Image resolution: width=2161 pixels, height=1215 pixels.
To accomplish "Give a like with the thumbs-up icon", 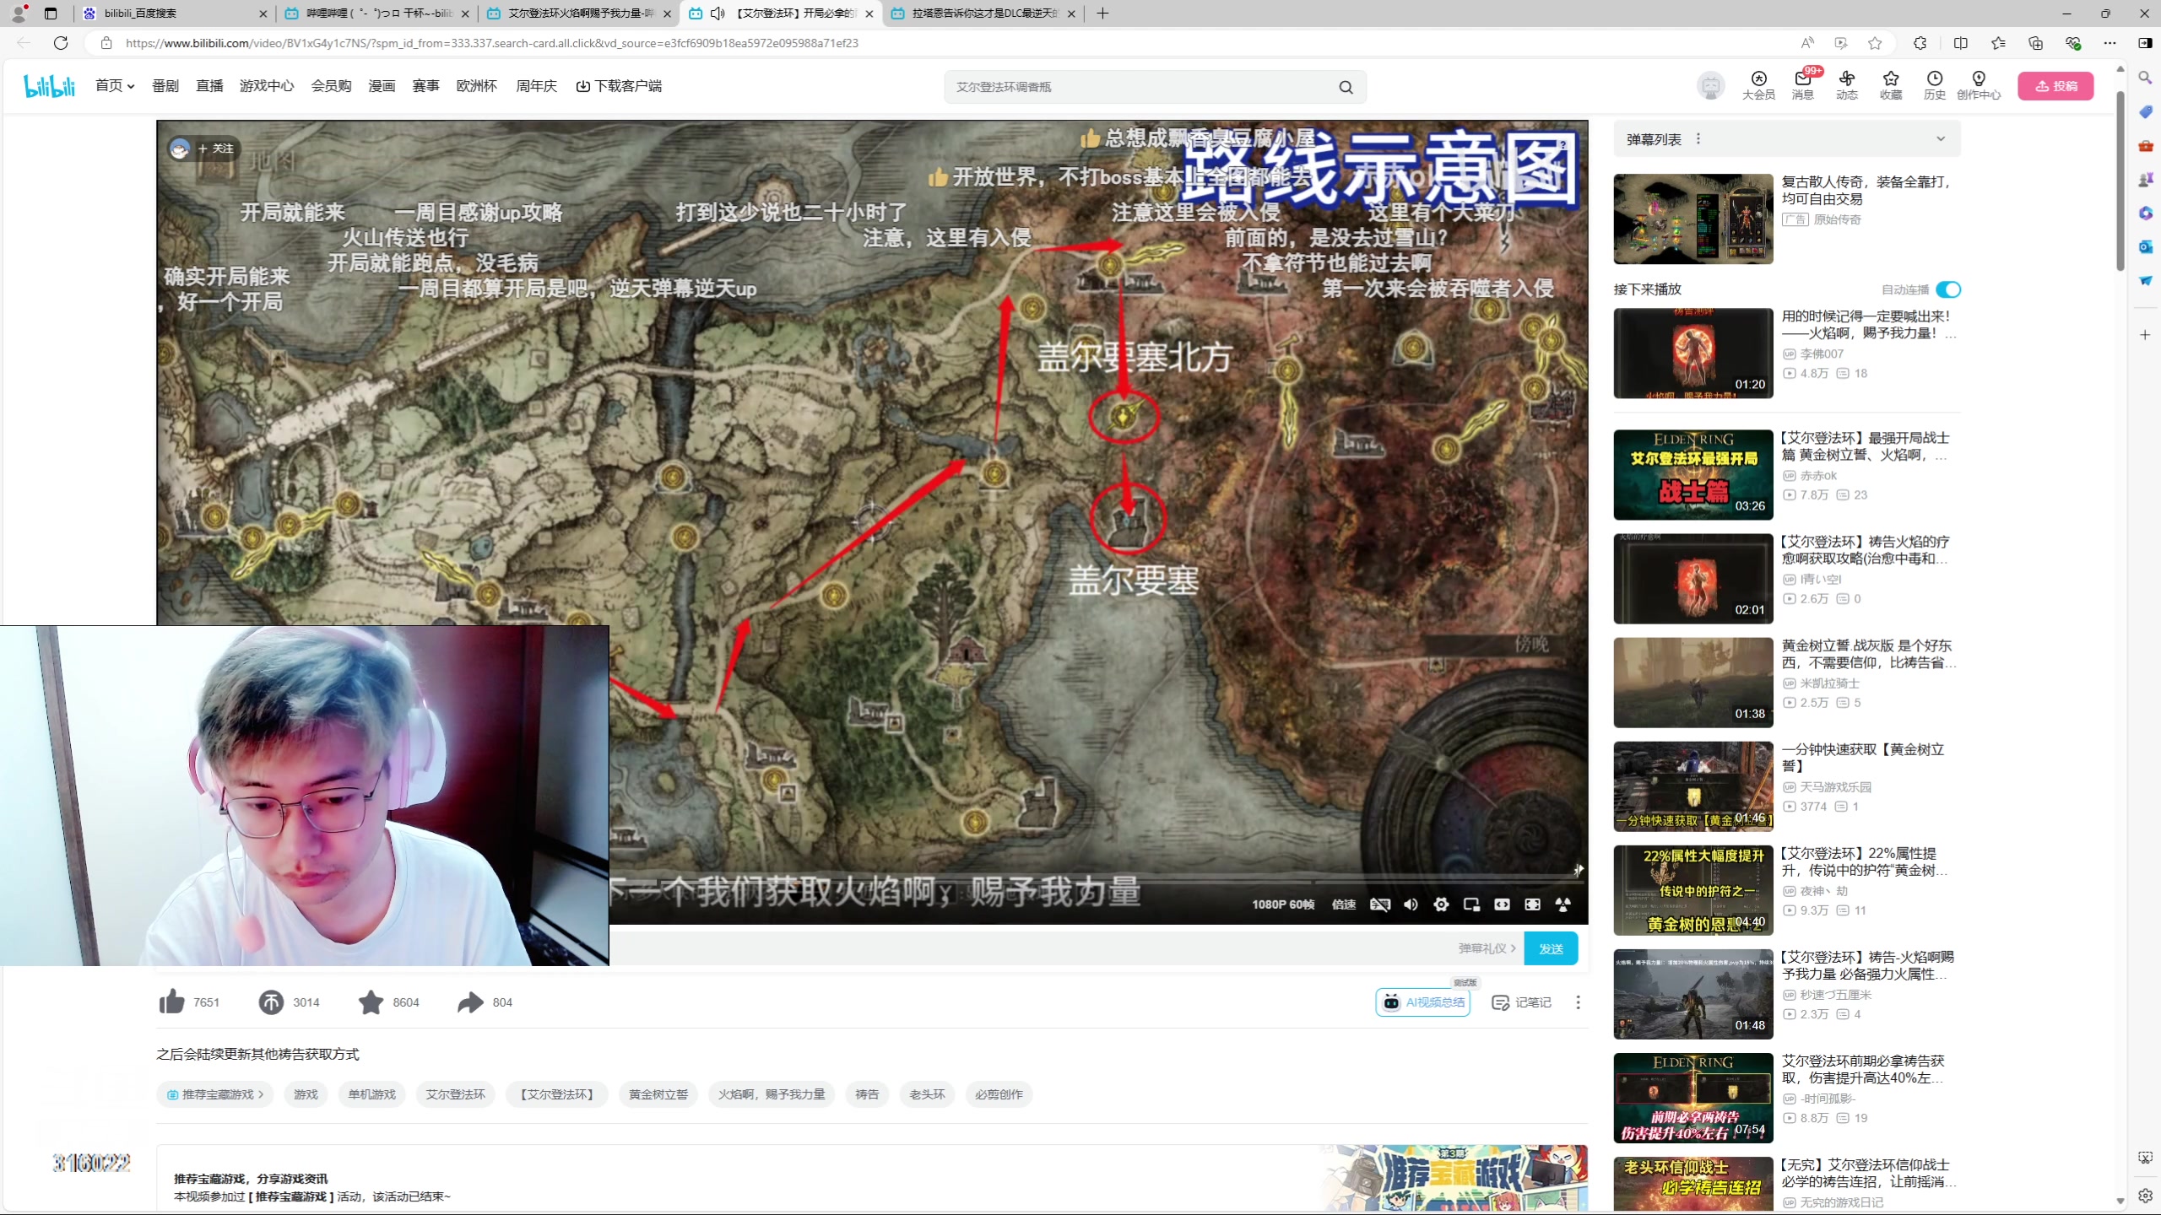I will 171,1002.
